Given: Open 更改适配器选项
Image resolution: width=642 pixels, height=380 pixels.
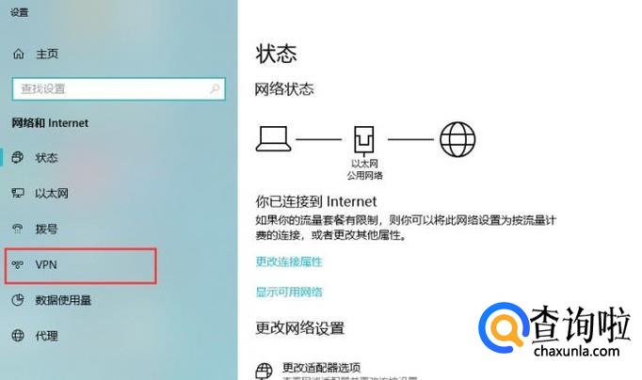Looking at the screenshot, I should click(x=321, y=368).
